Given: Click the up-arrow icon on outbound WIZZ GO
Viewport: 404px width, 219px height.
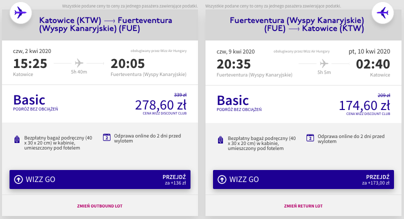Looking at the screenshot, I should click(x=18, y=179).
